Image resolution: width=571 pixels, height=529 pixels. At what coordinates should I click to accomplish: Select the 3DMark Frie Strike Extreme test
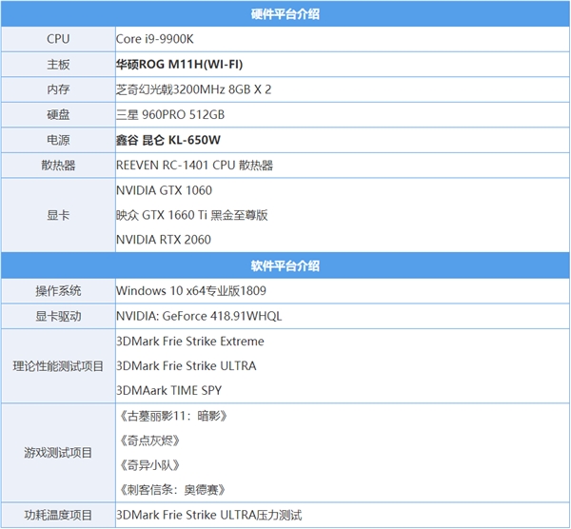[x=189, y=341]
